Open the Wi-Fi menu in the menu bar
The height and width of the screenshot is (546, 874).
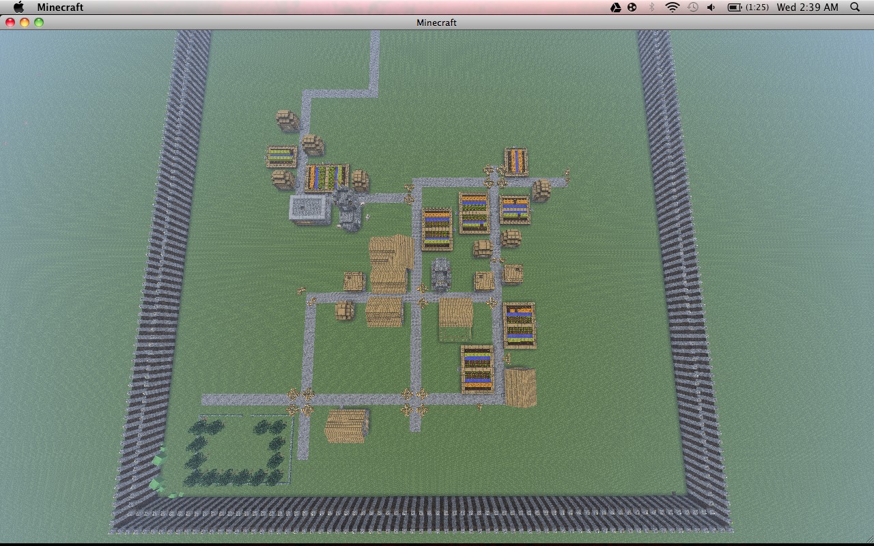[673, 8]
